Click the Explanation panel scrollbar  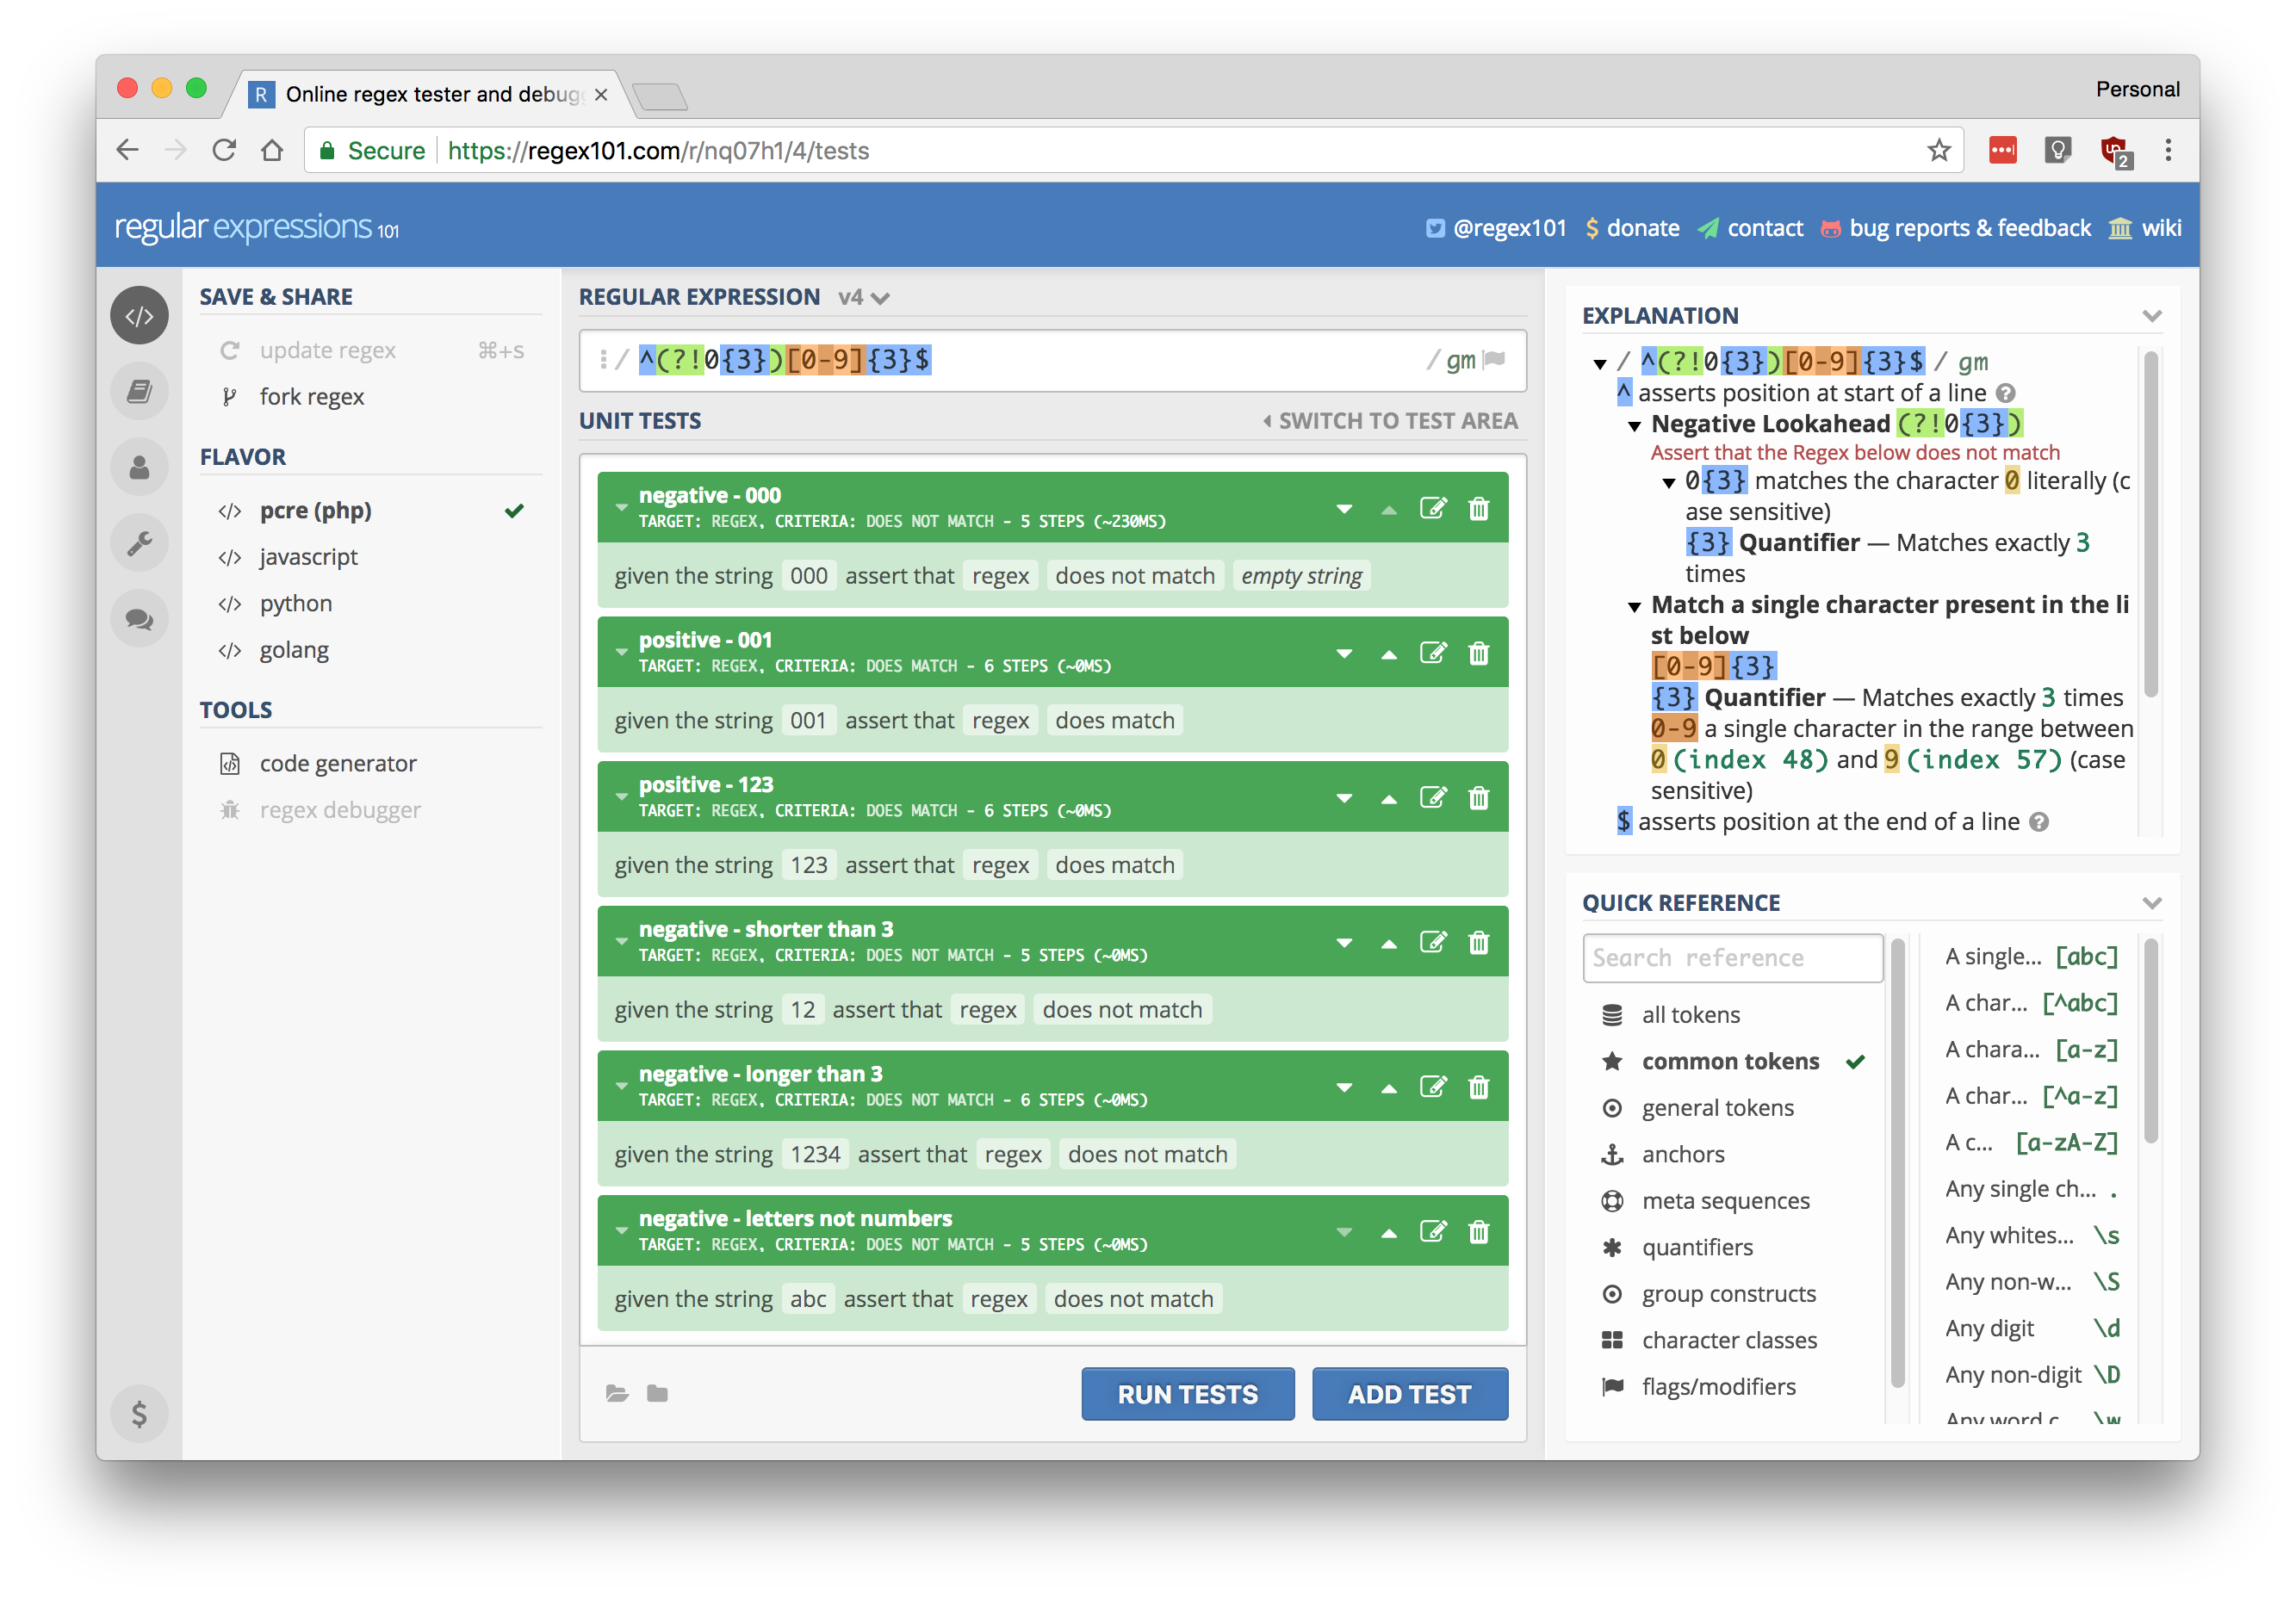click(2151, 523)
